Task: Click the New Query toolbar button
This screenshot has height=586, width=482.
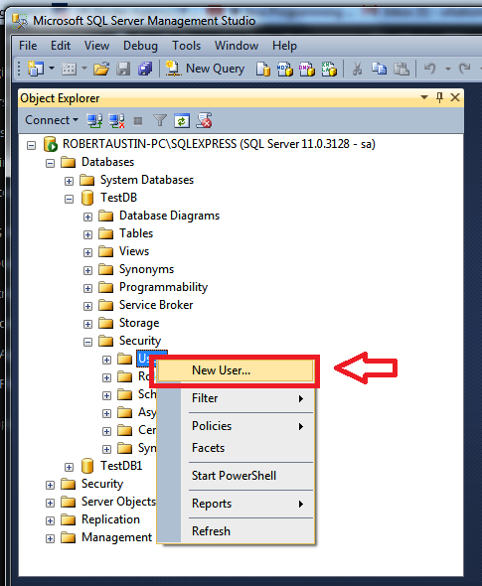Action: click(205, 69)
